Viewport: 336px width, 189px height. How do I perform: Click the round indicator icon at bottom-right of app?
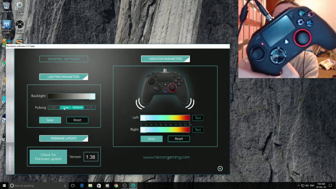(220, 169)
